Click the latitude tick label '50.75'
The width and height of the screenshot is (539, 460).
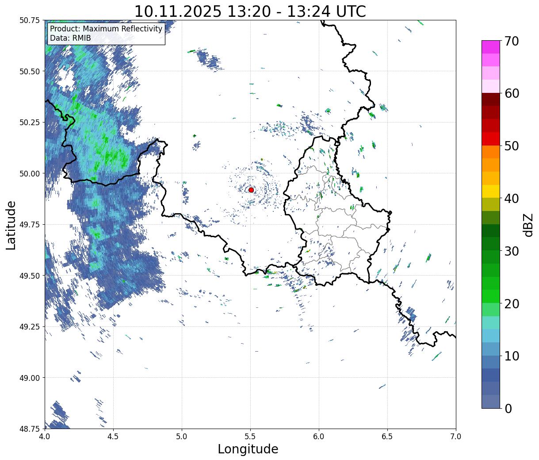click(x=30, y=20)
